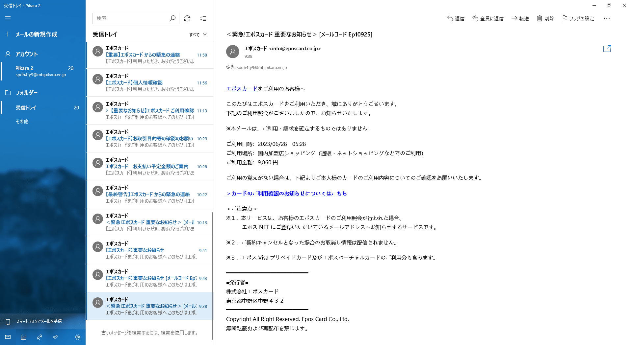The image size is (632, 345).
Task: Click the フォルダー folder icon
Action: (x=8, y=93)
